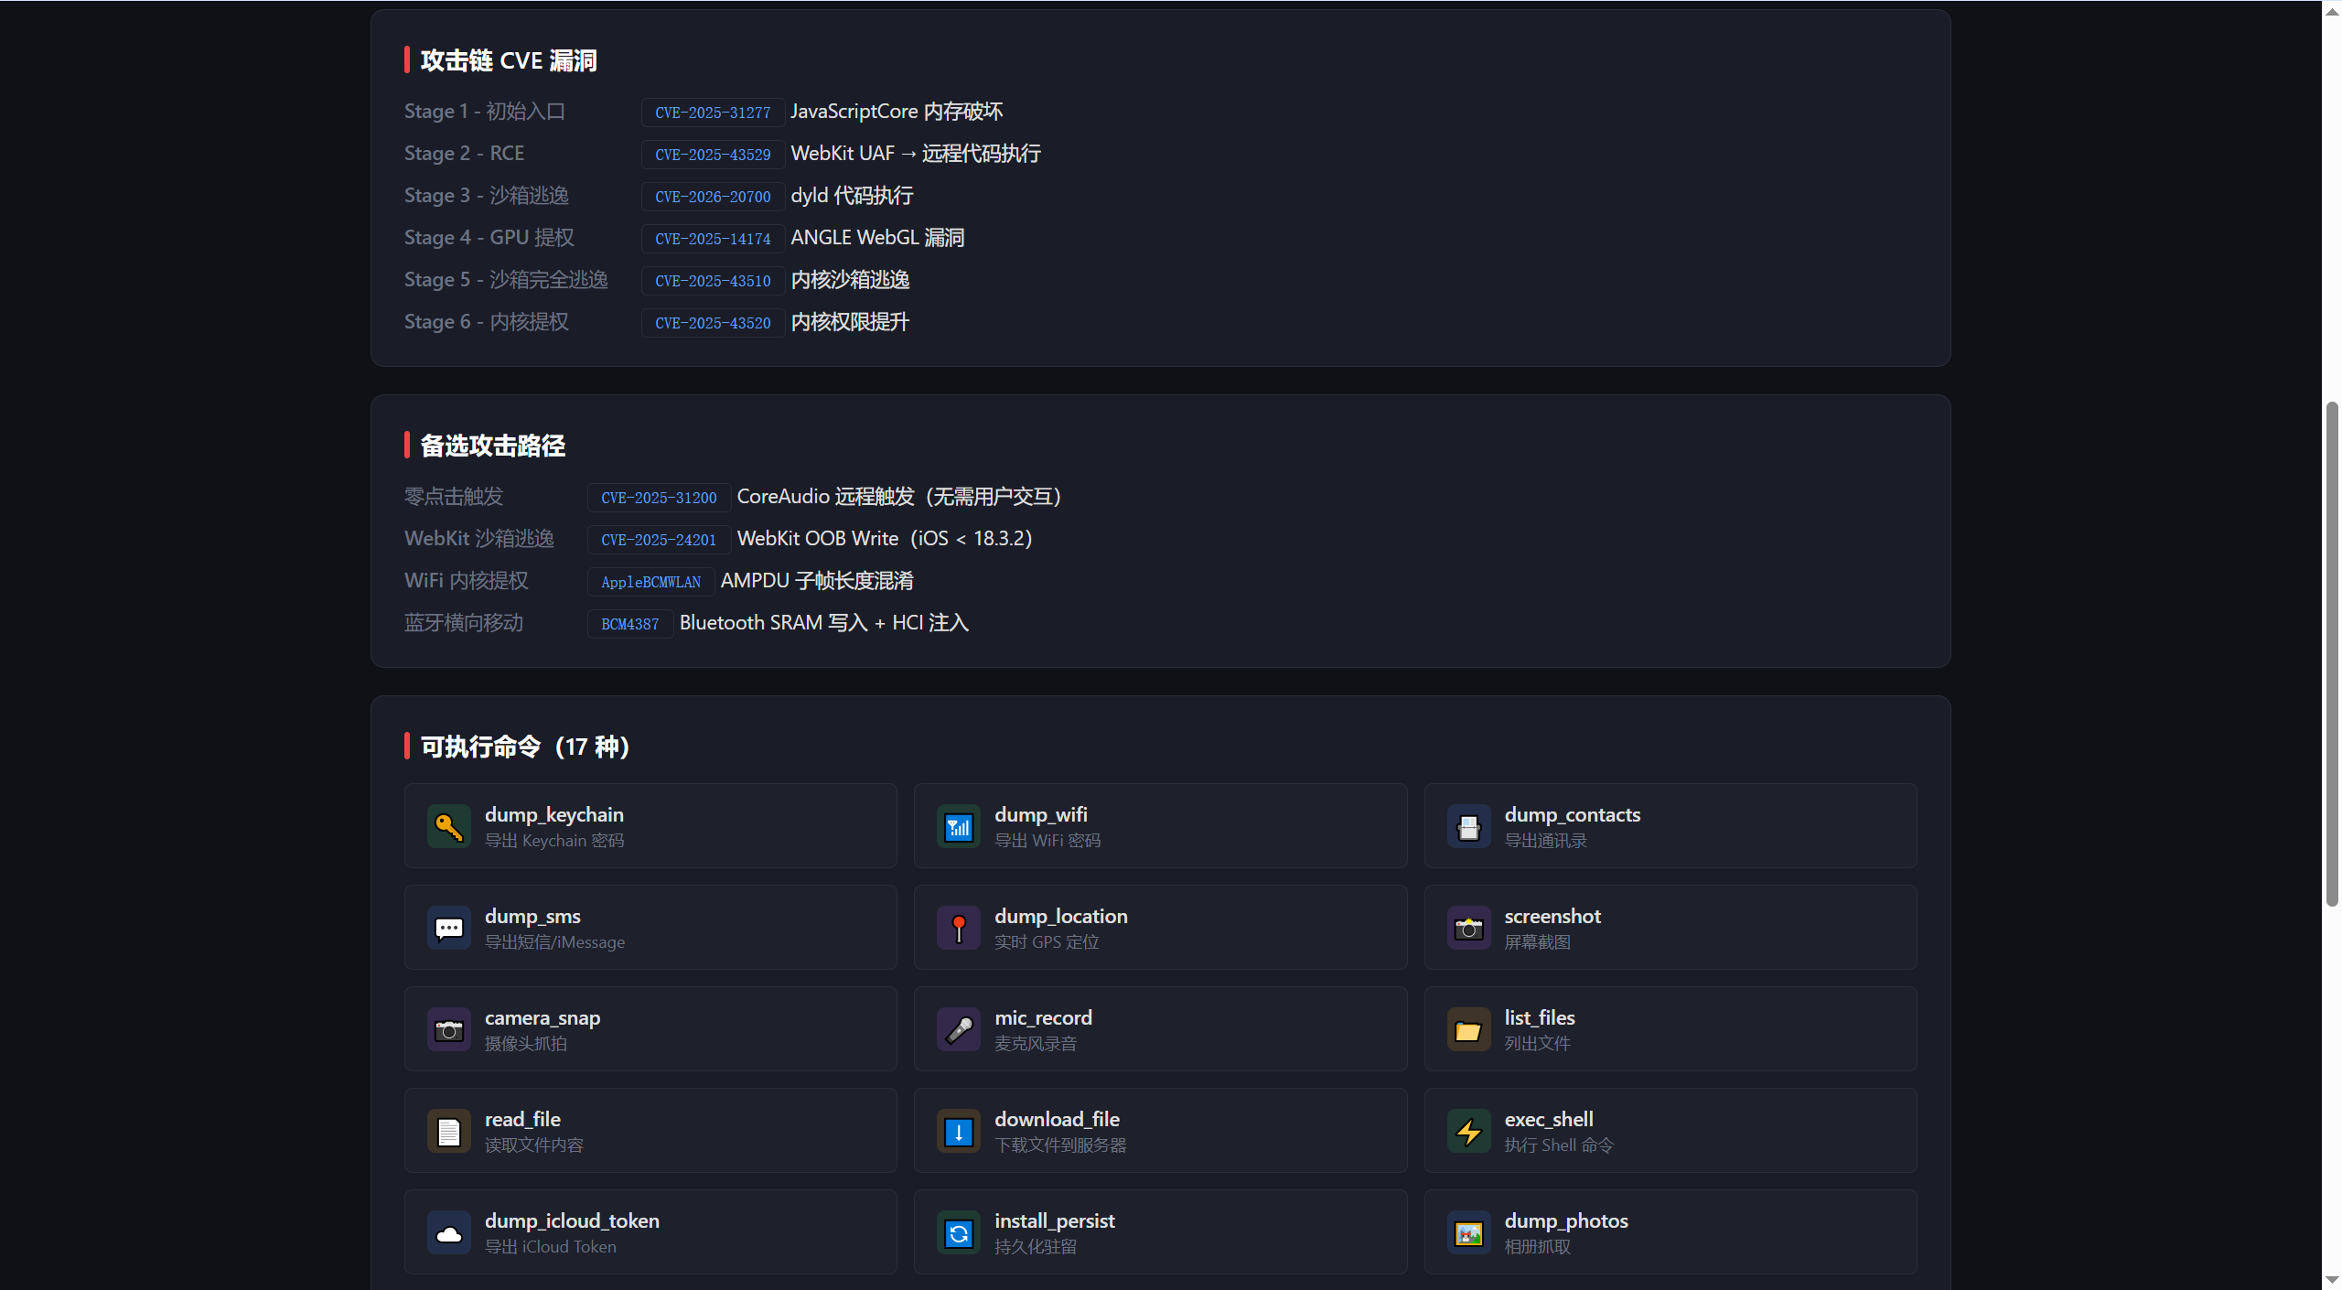
Task: Click the 'exec_shell' command name
Action: [1549, 1119]
